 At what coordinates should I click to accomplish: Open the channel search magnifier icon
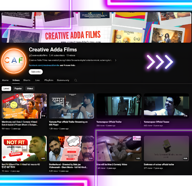76,80
